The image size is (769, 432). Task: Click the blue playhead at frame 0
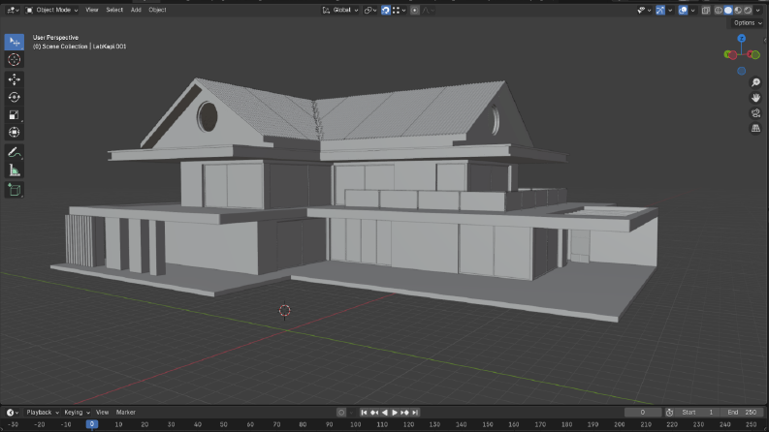click(92, 424)
